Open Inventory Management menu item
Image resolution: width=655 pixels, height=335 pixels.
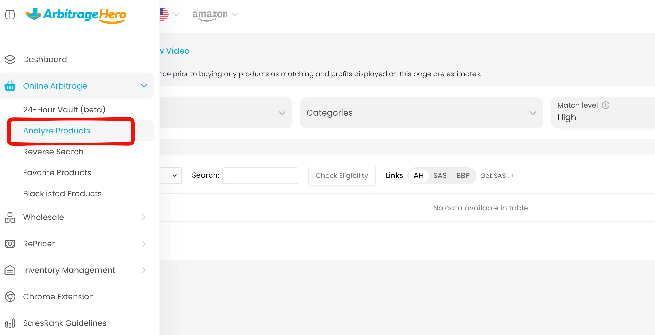69,270
